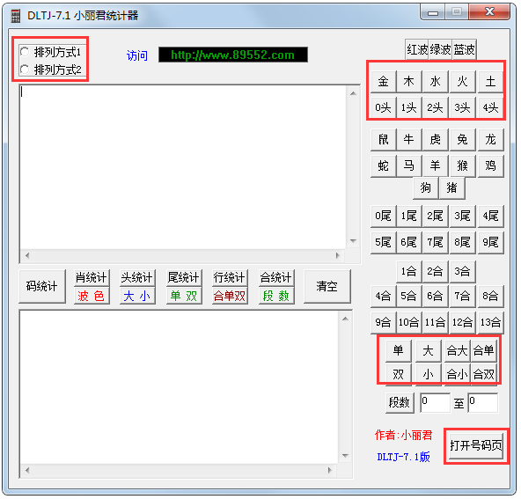Pick the 猴 zodiac button

coord(463,165)
